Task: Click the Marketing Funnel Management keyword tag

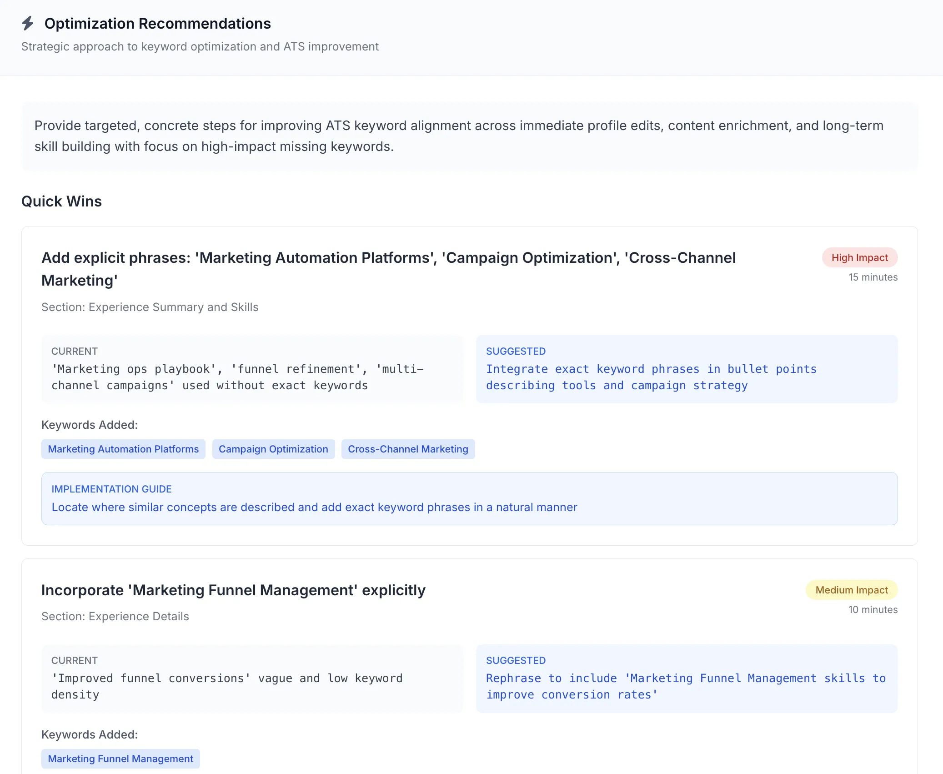Action: [x=120, y=759]
